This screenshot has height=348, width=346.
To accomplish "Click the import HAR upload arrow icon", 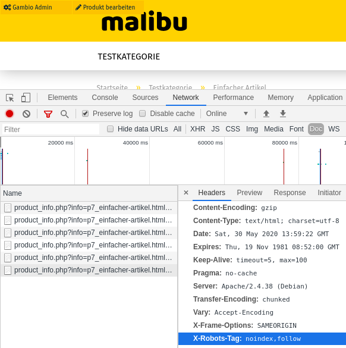I will click(x=266, y=114).
